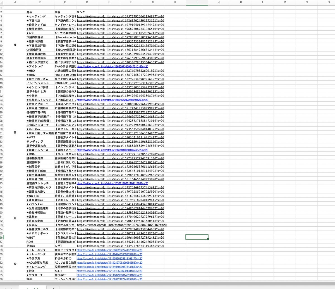Select the merged 股 category cell
335x289 pixels.
pyautogui.click(x=15, y=264)
